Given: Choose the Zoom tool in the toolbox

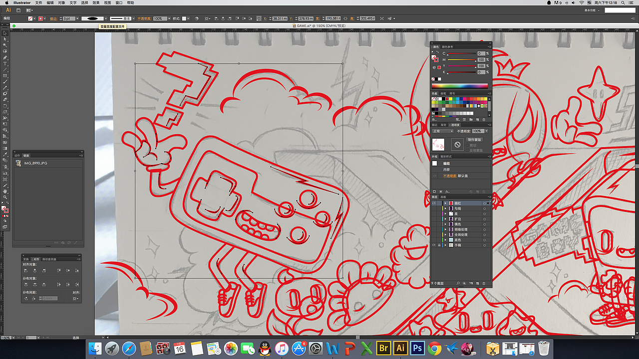Looking at the screenshot, I should pyautogui.click(x=5, y=197).
